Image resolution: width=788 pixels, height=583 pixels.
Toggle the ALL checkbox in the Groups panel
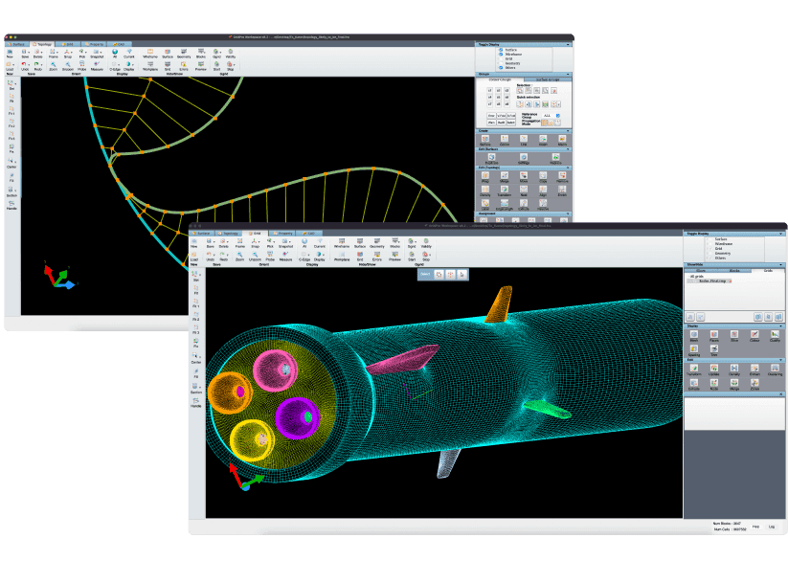point(559,114)
